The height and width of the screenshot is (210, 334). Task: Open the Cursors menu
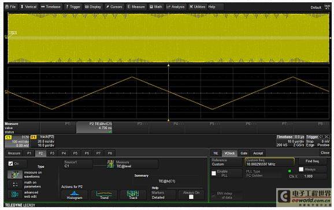coord(114,7)
